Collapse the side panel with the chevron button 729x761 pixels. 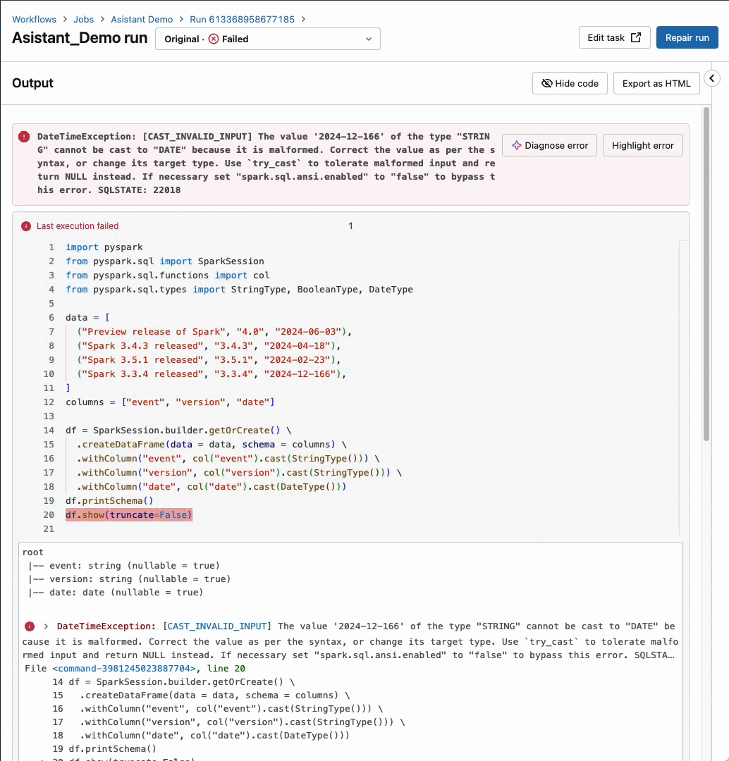tap(712, 78)
